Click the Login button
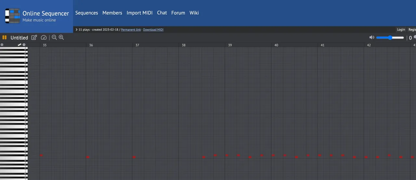Viewport: 416px width, 180px height. (x=401, y=30)
